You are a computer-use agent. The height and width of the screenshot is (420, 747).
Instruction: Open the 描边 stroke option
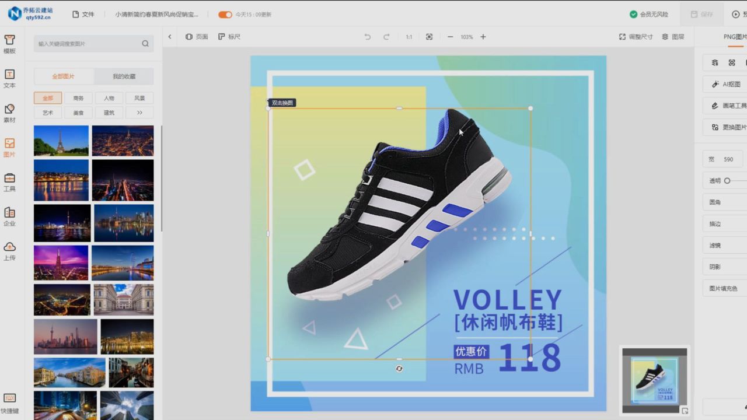pyautogui.click(x=725, y=223)
